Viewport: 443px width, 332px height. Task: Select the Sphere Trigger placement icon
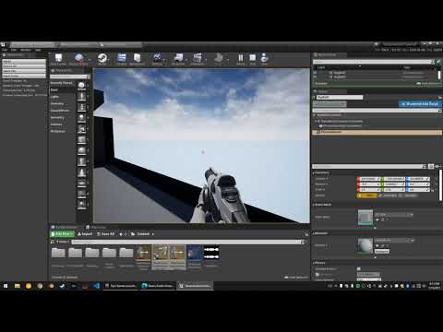point(81,204)
